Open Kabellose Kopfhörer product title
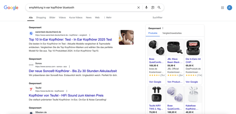Screen dimensions: 236x114 point(192,107)
